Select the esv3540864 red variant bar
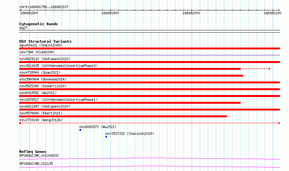289x171 pixels. (x=149, y=82)
